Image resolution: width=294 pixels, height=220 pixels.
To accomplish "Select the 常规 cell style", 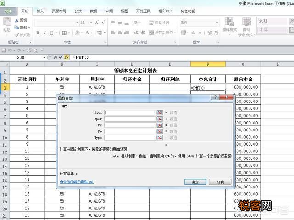I will pyautogui.click(x=272, y=22).
